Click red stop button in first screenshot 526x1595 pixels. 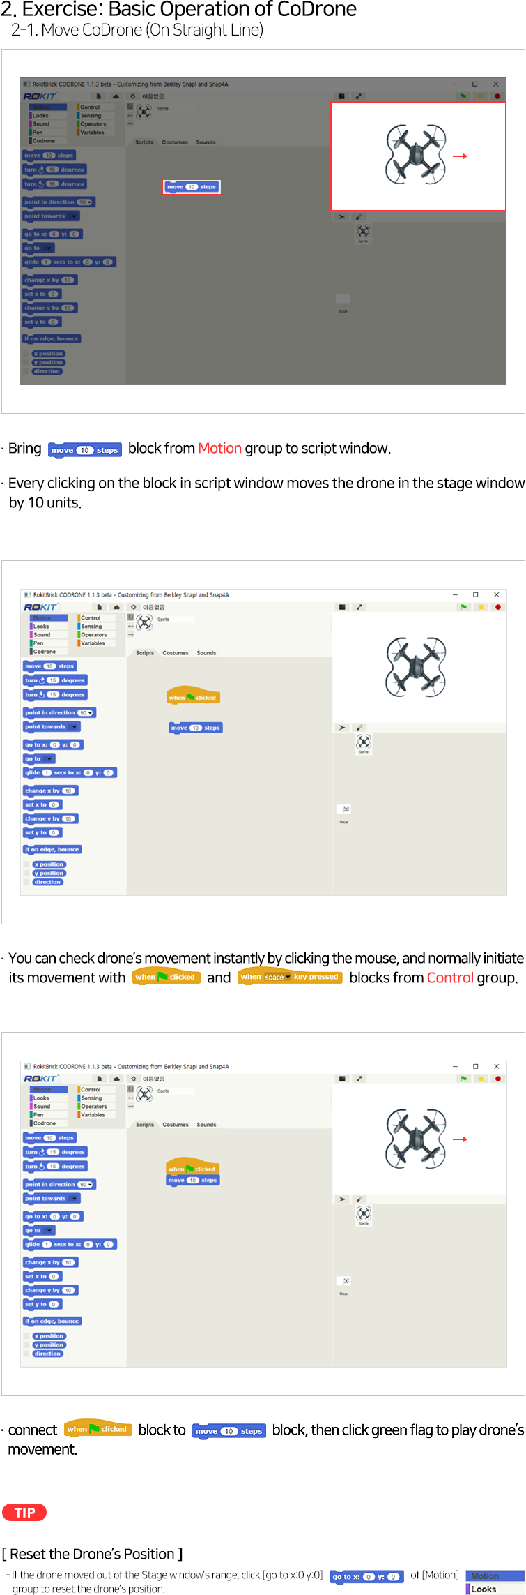click(497, 96)
